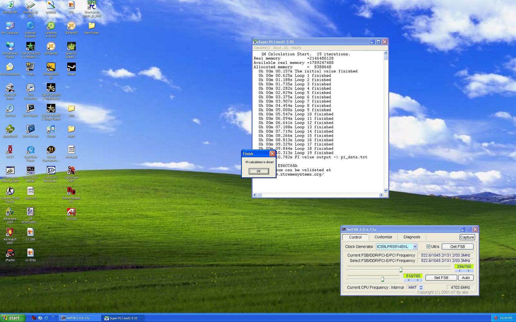This screenshot has width=516, height=322.
Task: Select the AquaMark3 desktop icon
Action: click(x=10, y=131)
